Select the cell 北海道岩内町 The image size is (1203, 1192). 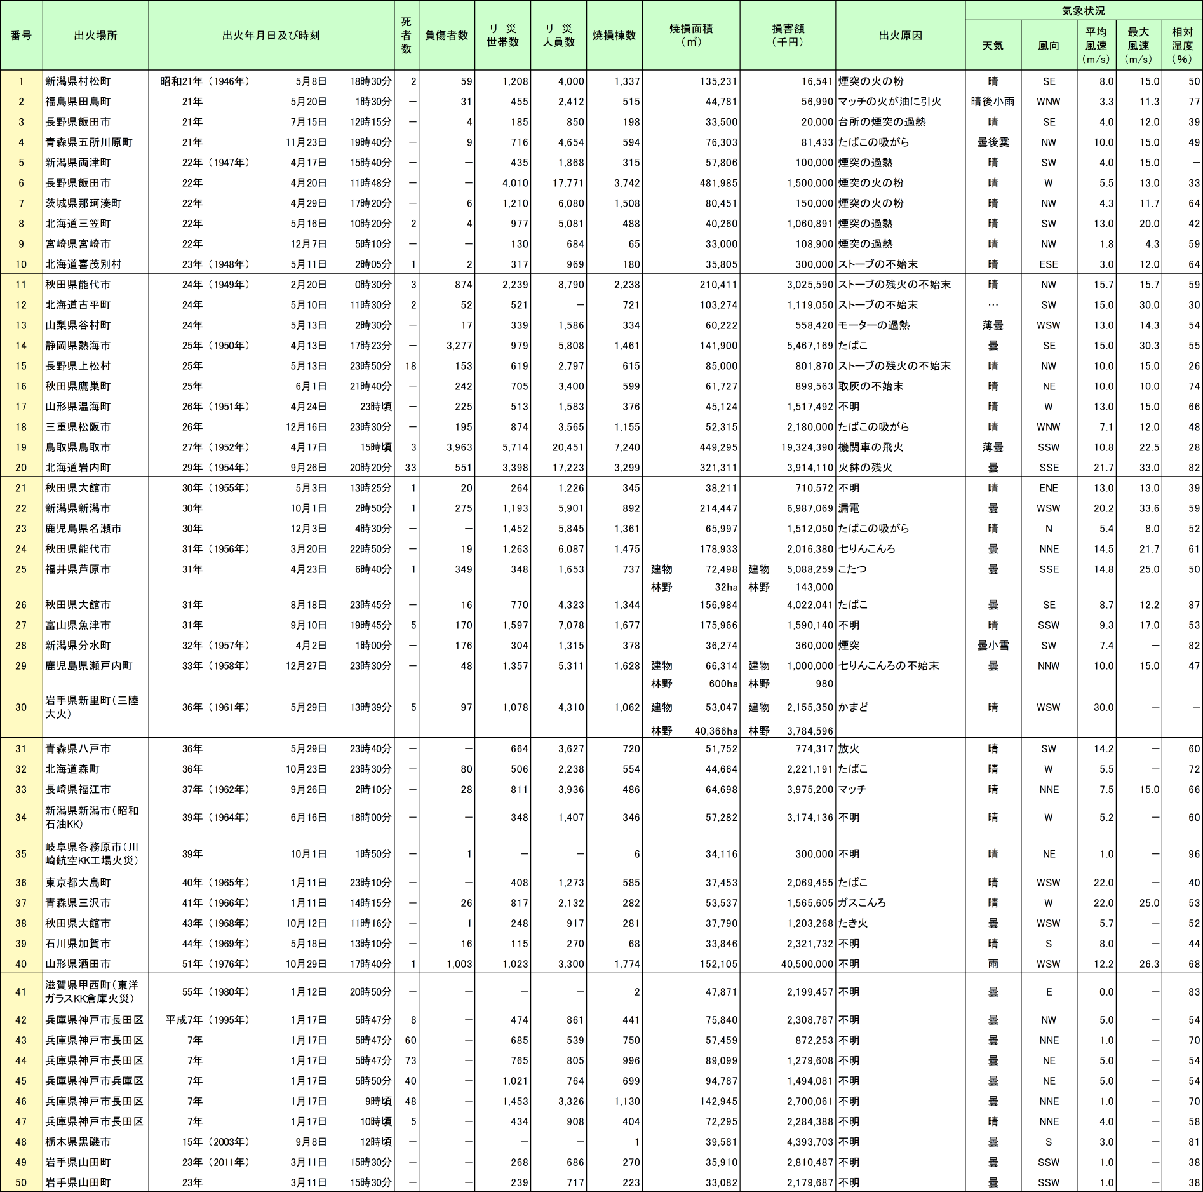[78, 468]
